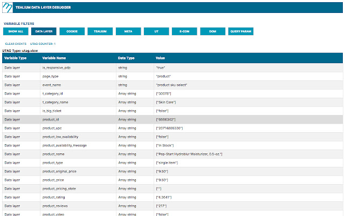Screen dimensions: 345x216
Task: Select the product_low_availability variable name
Action: 60,137
